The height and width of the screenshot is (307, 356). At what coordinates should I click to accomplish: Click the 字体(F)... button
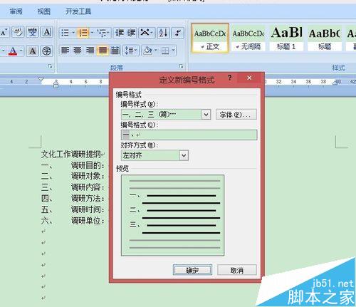[236, 115]
